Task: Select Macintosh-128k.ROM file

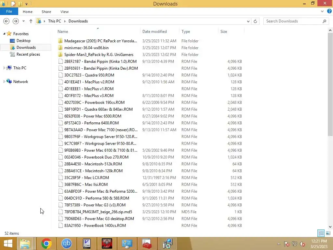Action: point(93,171)
